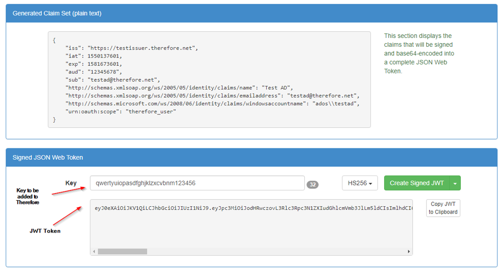Click the "JWT Token" annotation label
This screenshot has height=272, width=502.
point(45,231)
